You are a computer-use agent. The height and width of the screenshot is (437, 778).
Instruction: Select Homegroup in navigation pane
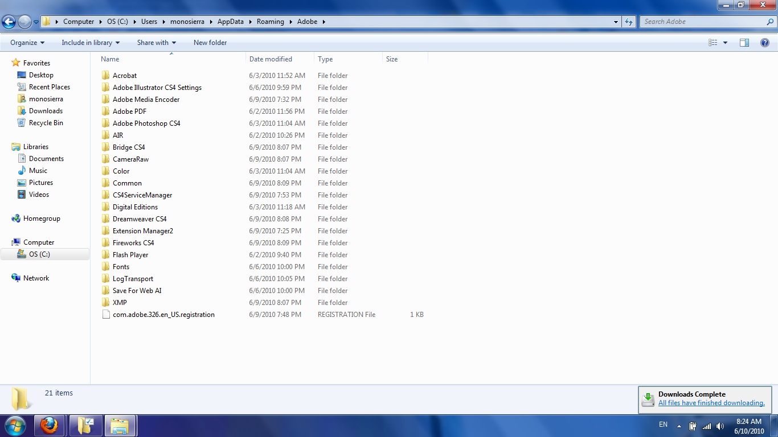click(x=42, y=218)
